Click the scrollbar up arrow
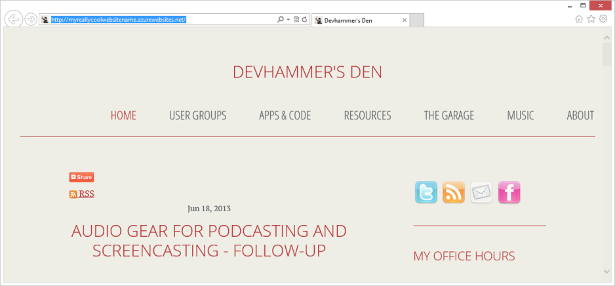Screen dimensions: 615x286 pyautogui.click(x=606, y=38)
